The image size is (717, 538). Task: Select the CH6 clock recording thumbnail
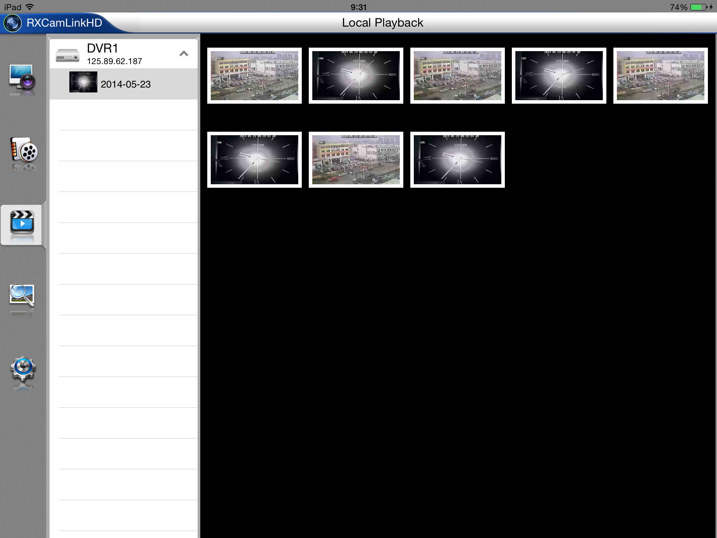pyautogui.click(x=255, y=160)
